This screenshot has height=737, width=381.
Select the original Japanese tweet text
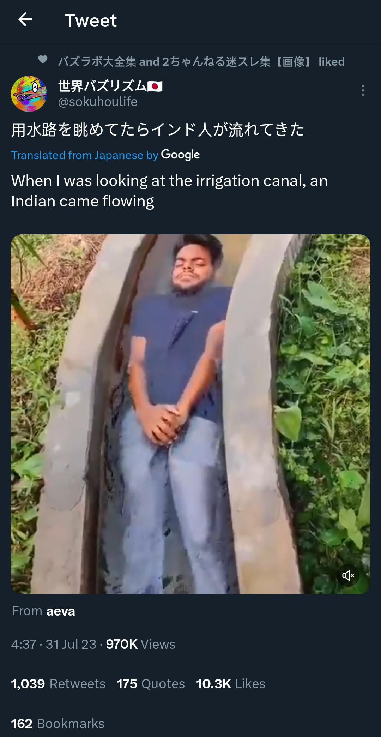pos(158,130)
